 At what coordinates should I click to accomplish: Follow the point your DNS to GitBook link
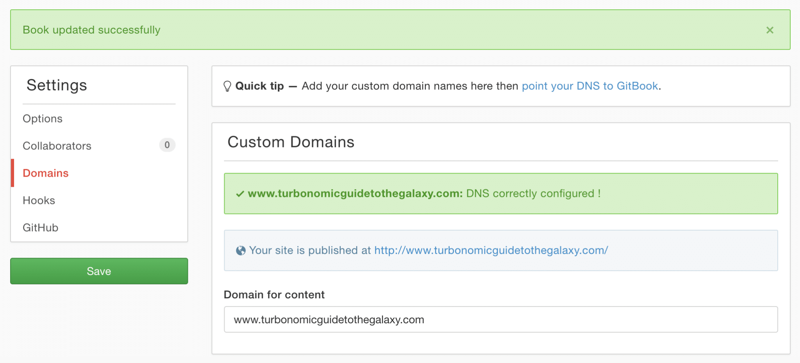[x=590, y=86]
